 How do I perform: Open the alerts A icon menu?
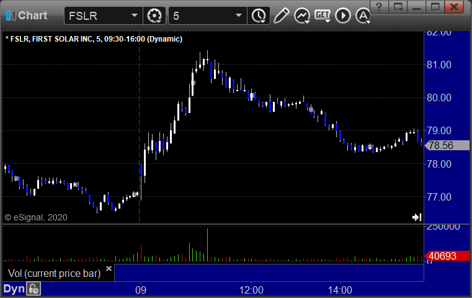tap(362, 16)
